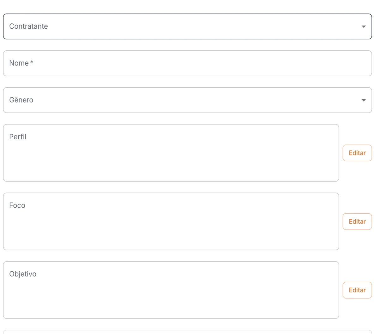
Task: Click the "Objetivo" label text
Action: coord(23,274)
